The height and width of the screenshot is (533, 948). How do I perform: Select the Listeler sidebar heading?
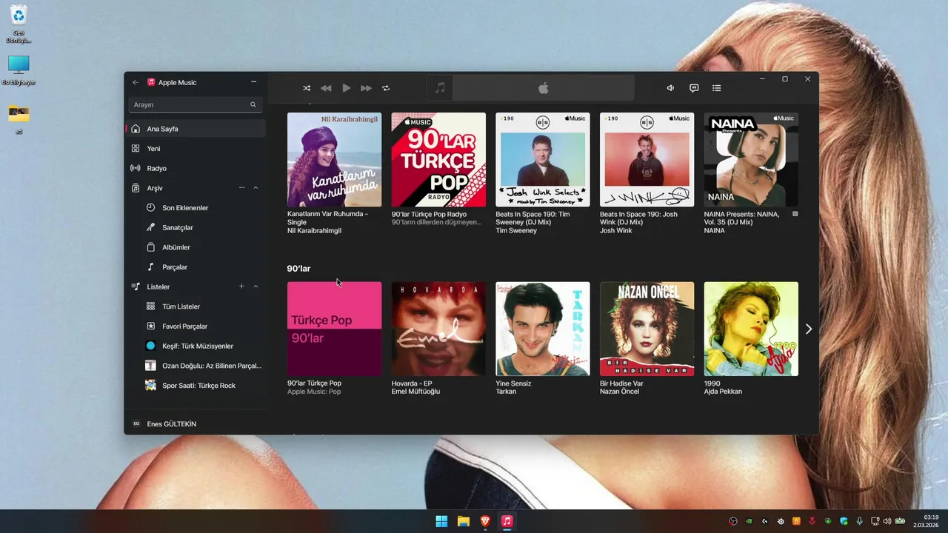click(x=158, y=286)
